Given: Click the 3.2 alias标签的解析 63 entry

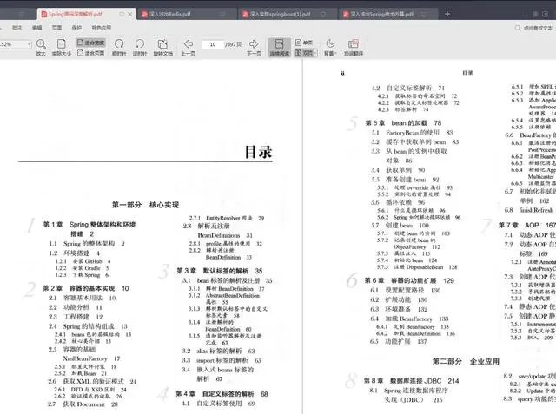Looking at the screenshot, I should tap(218, 351).
